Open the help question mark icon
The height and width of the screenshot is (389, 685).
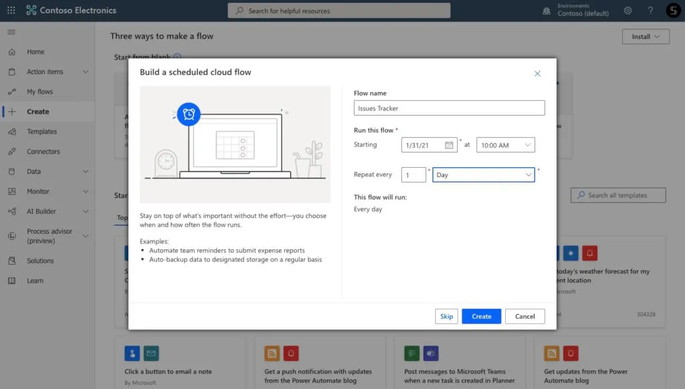pos(650,11)
